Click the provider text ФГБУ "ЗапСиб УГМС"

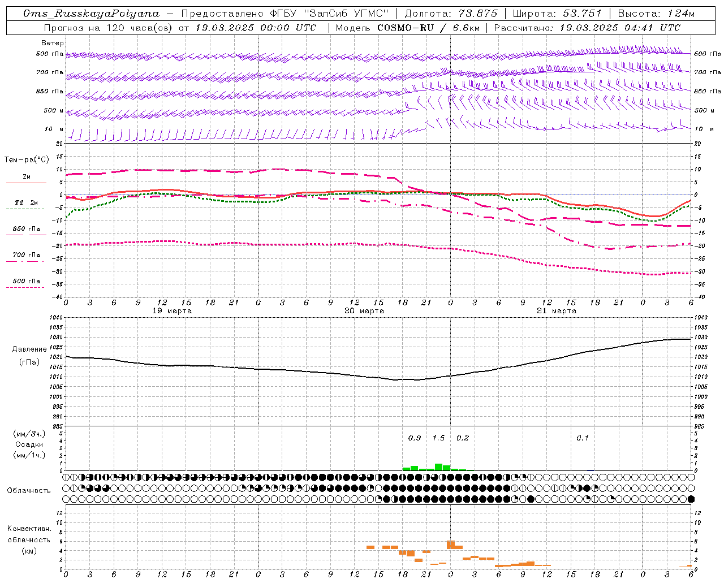click(x=329, y=14)
